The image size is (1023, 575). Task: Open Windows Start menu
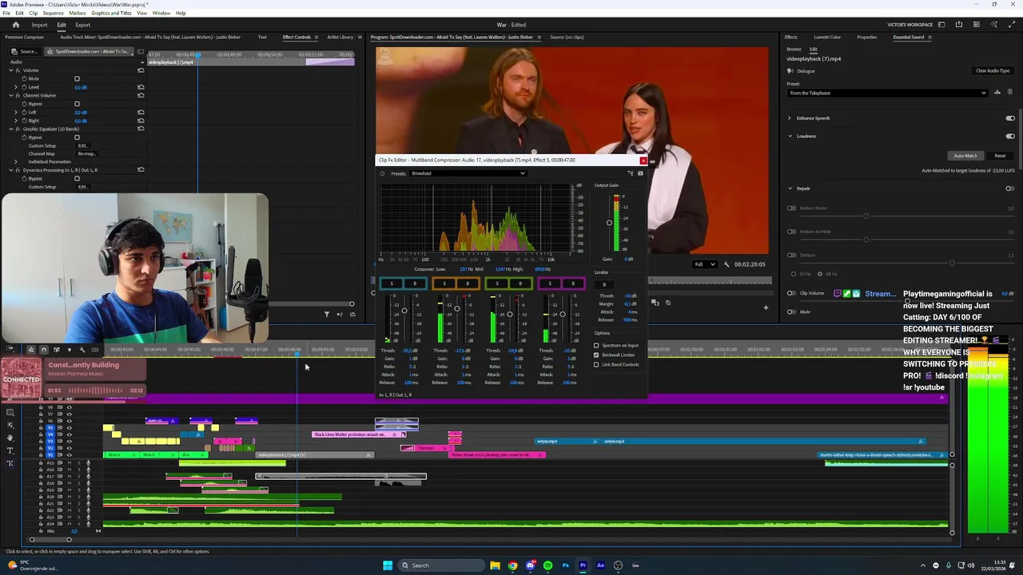tap(388, 565)
